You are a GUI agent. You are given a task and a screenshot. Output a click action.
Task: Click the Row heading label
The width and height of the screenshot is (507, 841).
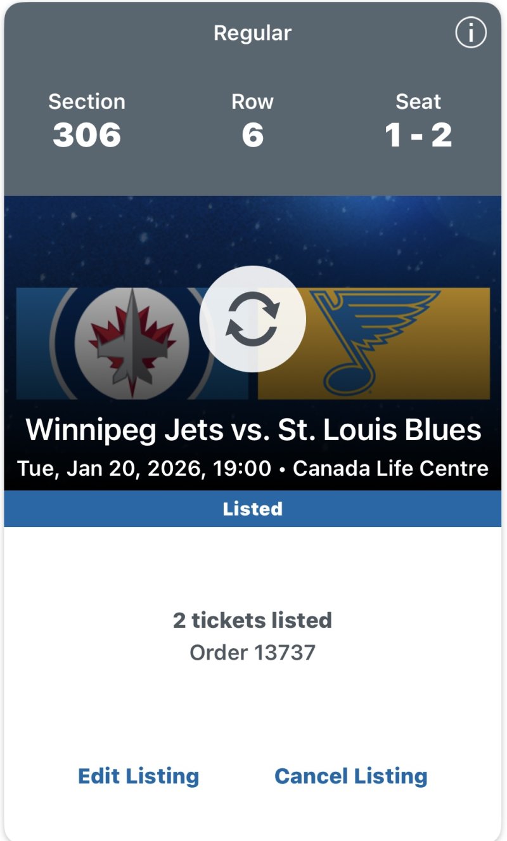[253, 101]
